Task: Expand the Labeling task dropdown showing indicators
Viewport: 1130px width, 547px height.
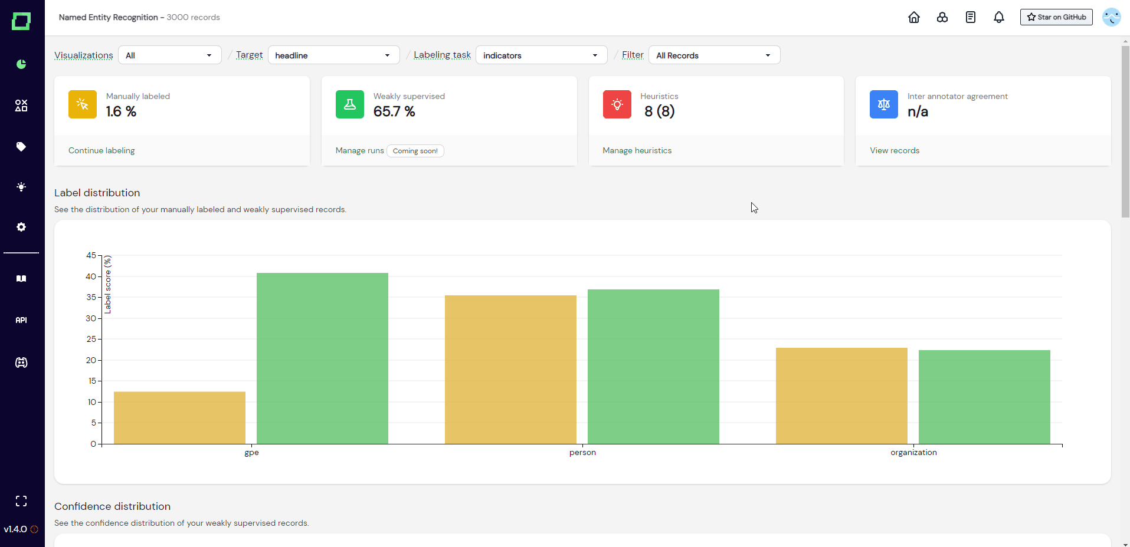Action: point(542,55)
